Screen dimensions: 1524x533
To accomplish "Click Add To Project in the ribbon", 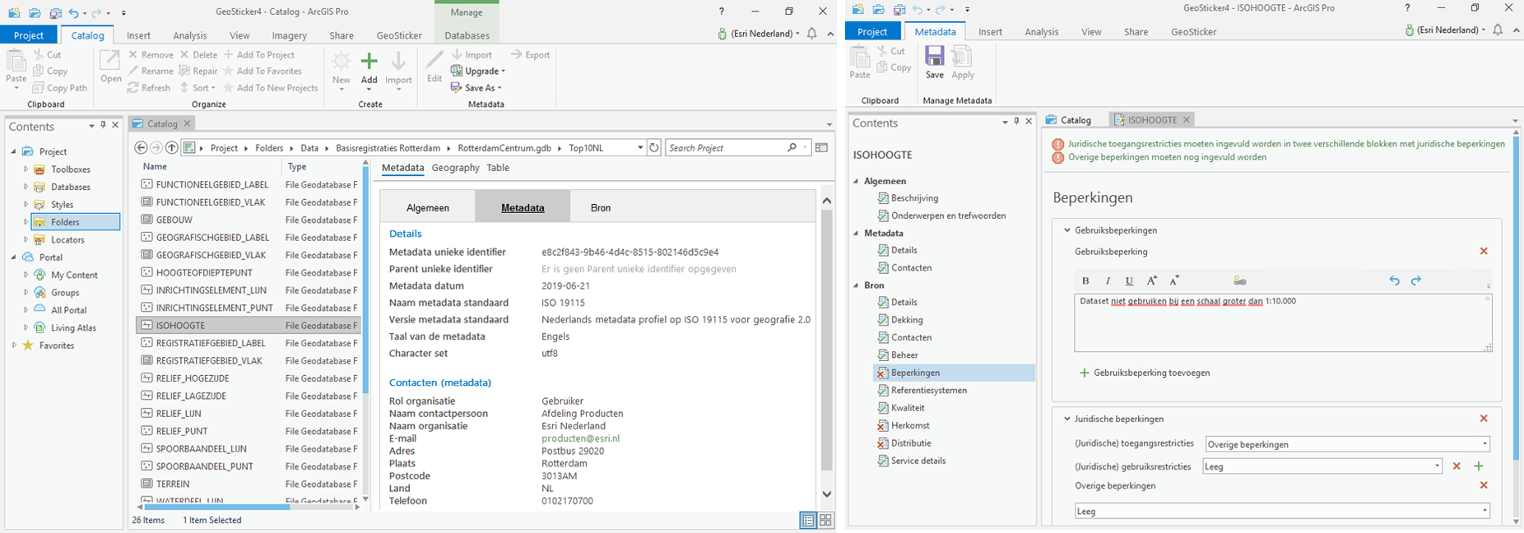I will tap(258, 55).
